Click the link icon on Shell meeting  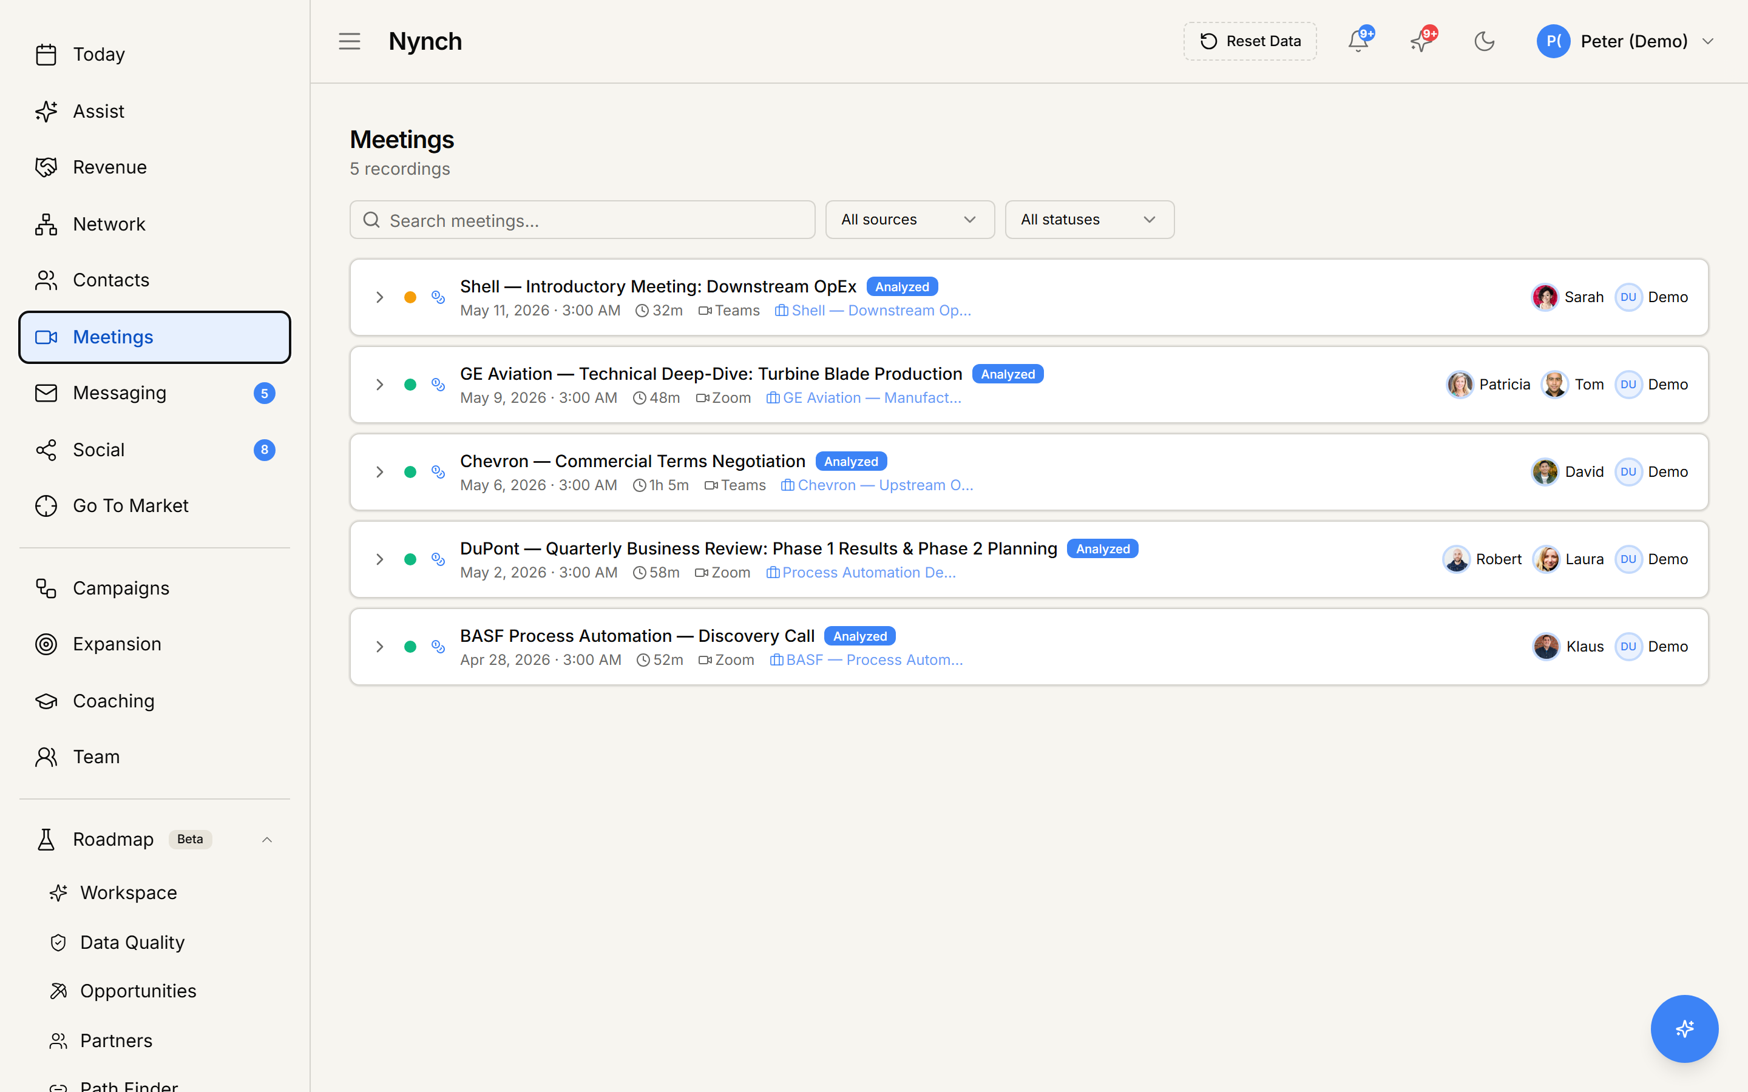point(438,297)
